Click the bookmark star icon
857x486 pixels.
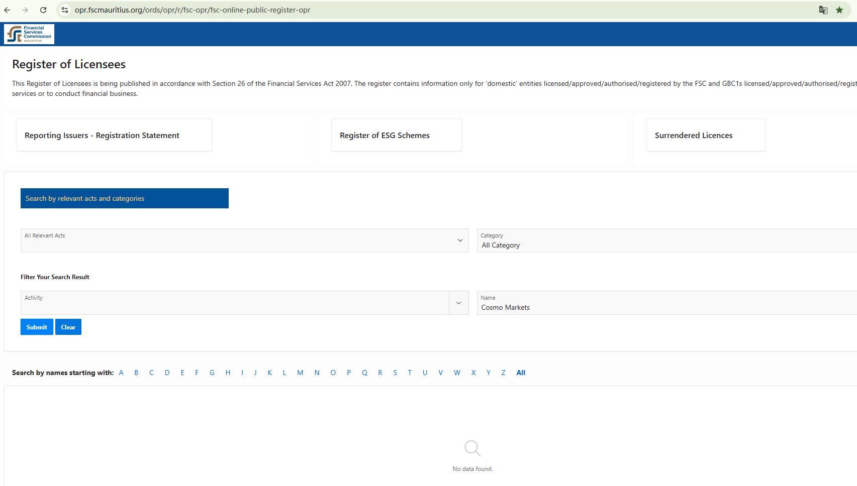point(839,10)
